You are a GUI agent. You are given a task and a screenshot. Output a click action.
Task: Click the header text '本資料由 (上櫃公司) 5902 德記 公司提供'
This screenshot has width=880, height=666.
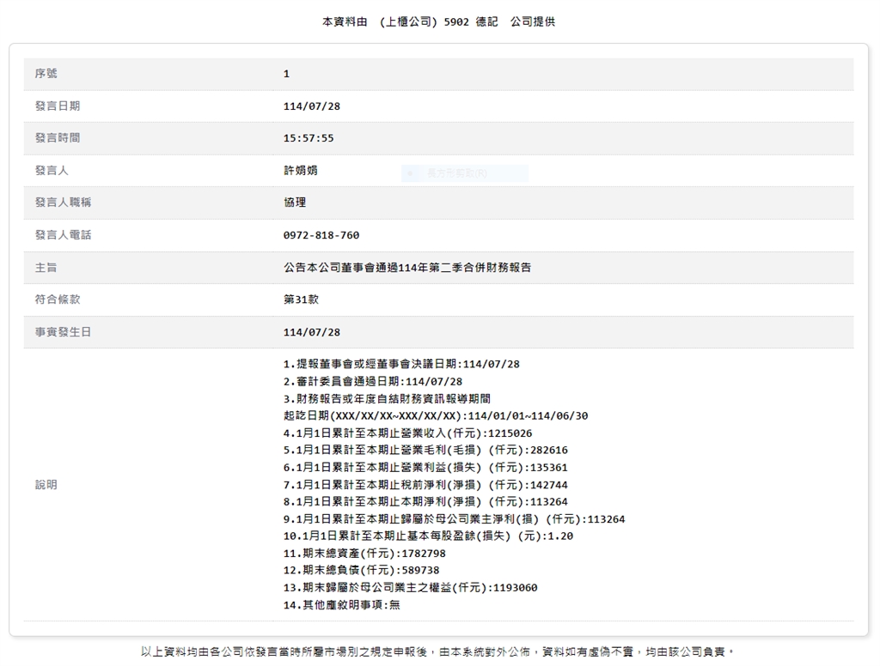(x=438, y=21)
